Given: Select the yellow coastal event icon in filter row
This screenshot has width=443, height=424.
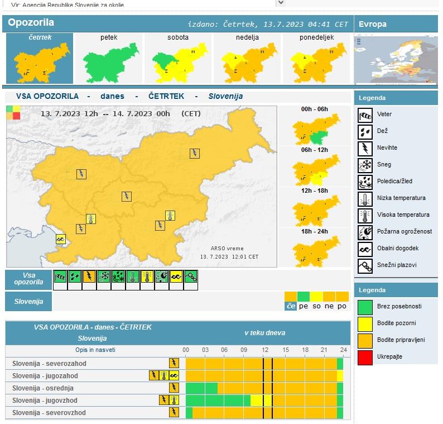Looking at the screenshot, I should point(176,277).
